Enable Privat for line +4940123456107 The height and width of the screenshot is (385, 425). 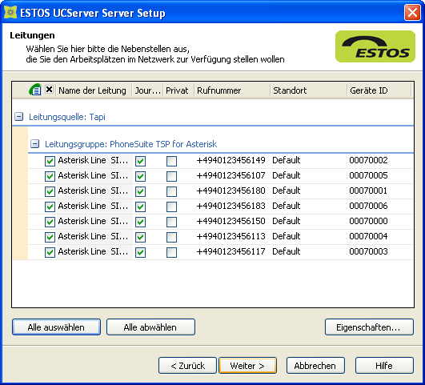(x=171, y=176)
